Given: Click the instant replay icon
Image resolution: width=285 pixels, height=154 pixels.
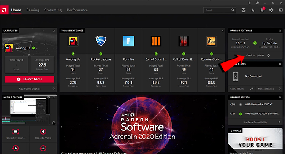Looking at the screenshot, I should (x=16, y=148).
